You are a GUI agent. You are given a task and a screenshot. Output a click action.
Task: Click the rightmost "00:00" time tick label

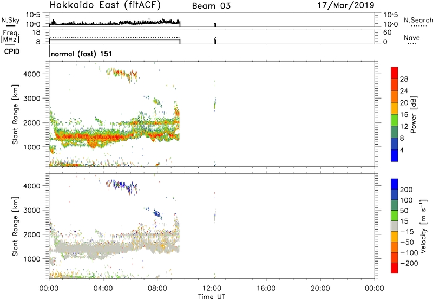pos(375,289)
